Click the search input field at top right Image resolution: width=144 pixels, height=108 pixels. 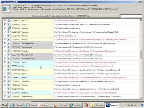[131, 16]
